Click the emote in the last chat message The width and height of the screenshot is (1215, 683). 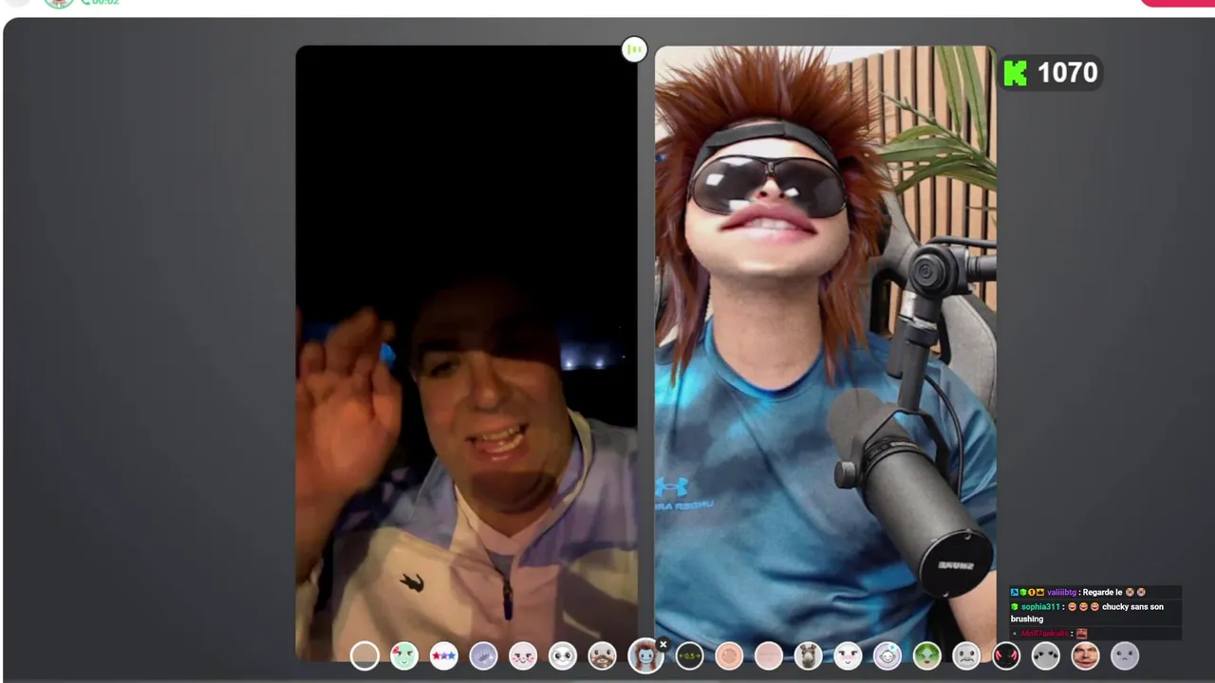(1081, 634)
